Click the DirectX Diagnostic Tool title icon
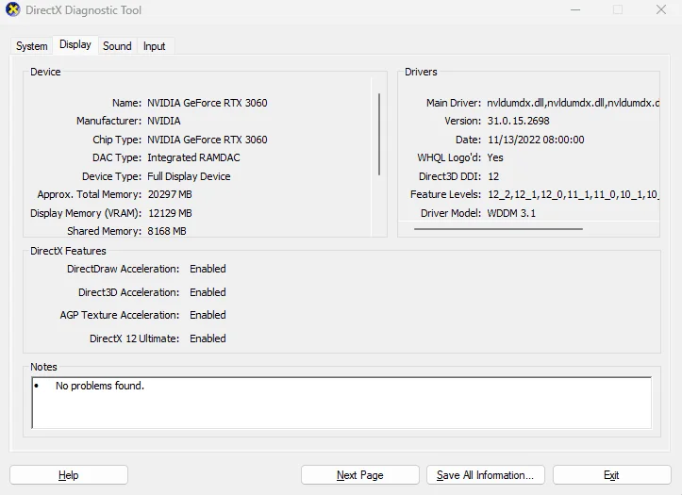The height and width of the screenshot is (495, 682). 12,9
